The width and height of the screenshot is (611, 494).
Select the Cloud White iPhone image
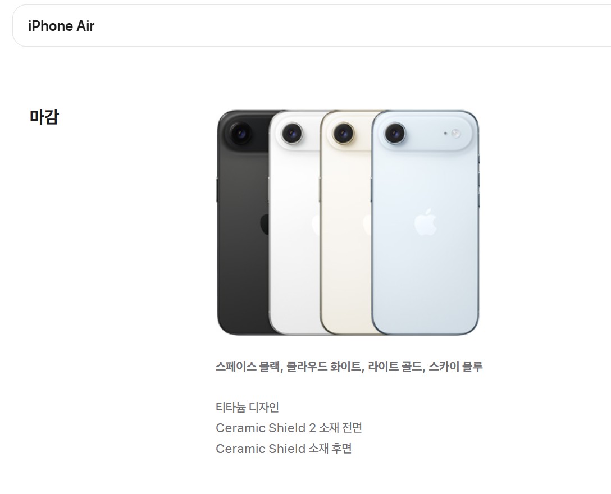click(295, 222)
